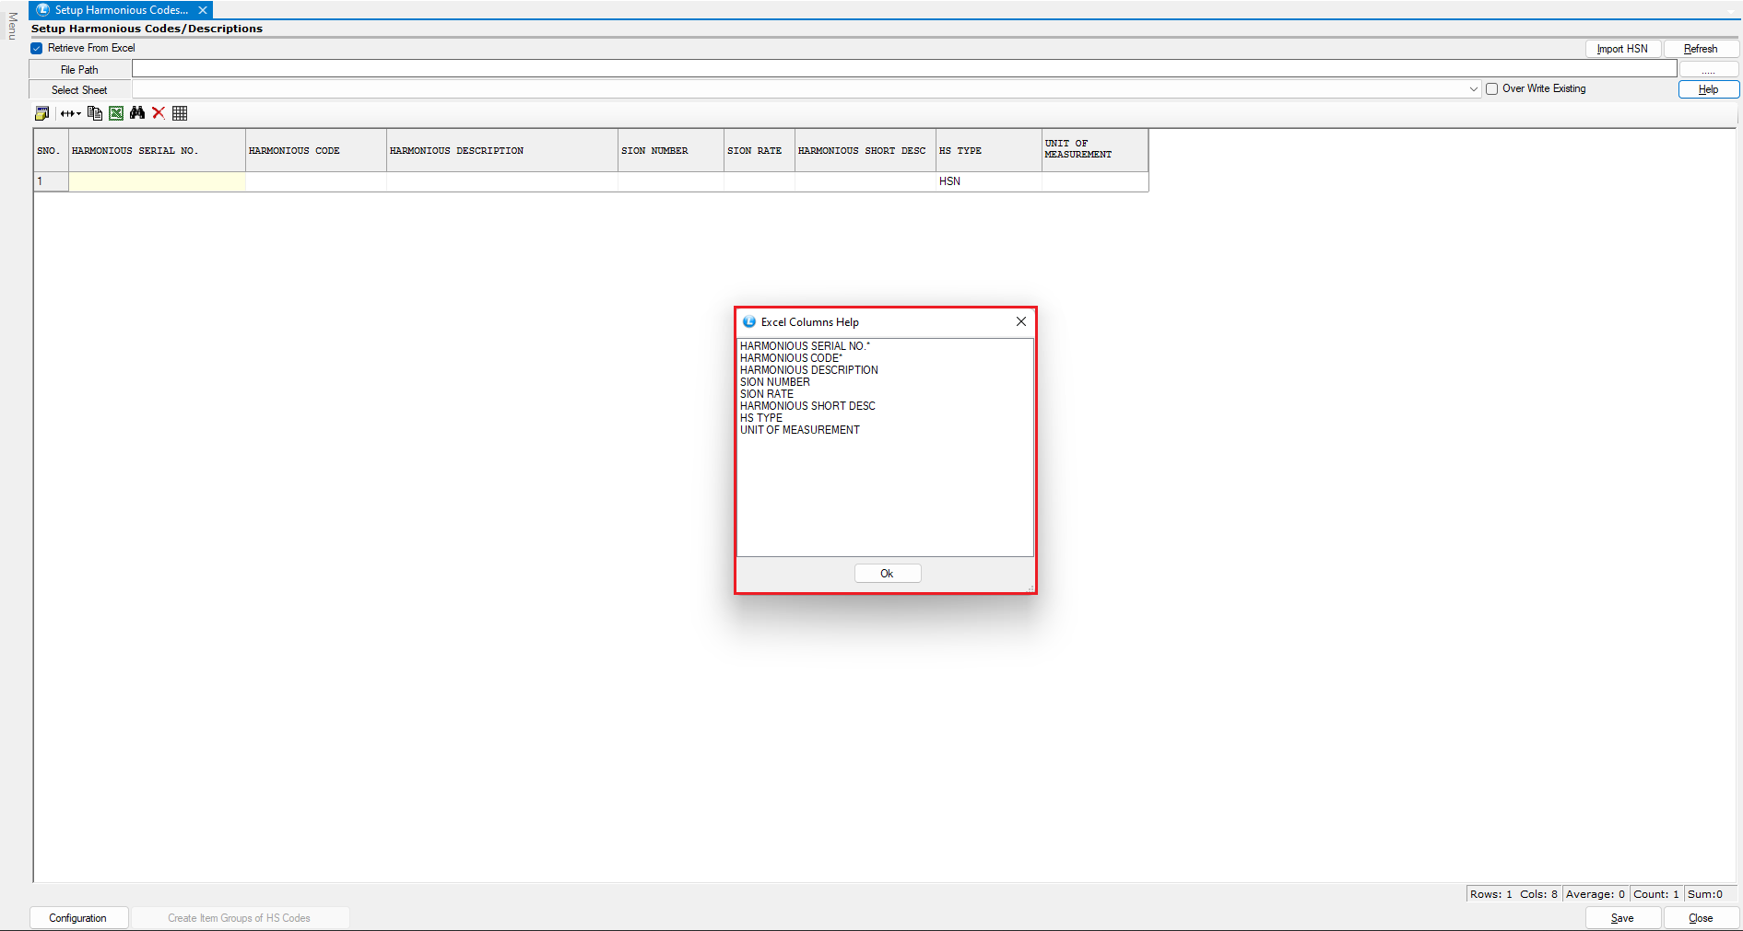1743x931 pixels.
Task: Click the file browse ellipsis button
Action: (1708, 70)
